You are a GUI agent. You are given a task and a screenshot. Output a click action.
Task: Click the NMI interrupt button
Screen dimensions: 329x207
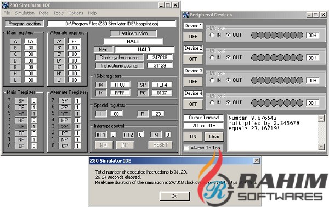104,145
